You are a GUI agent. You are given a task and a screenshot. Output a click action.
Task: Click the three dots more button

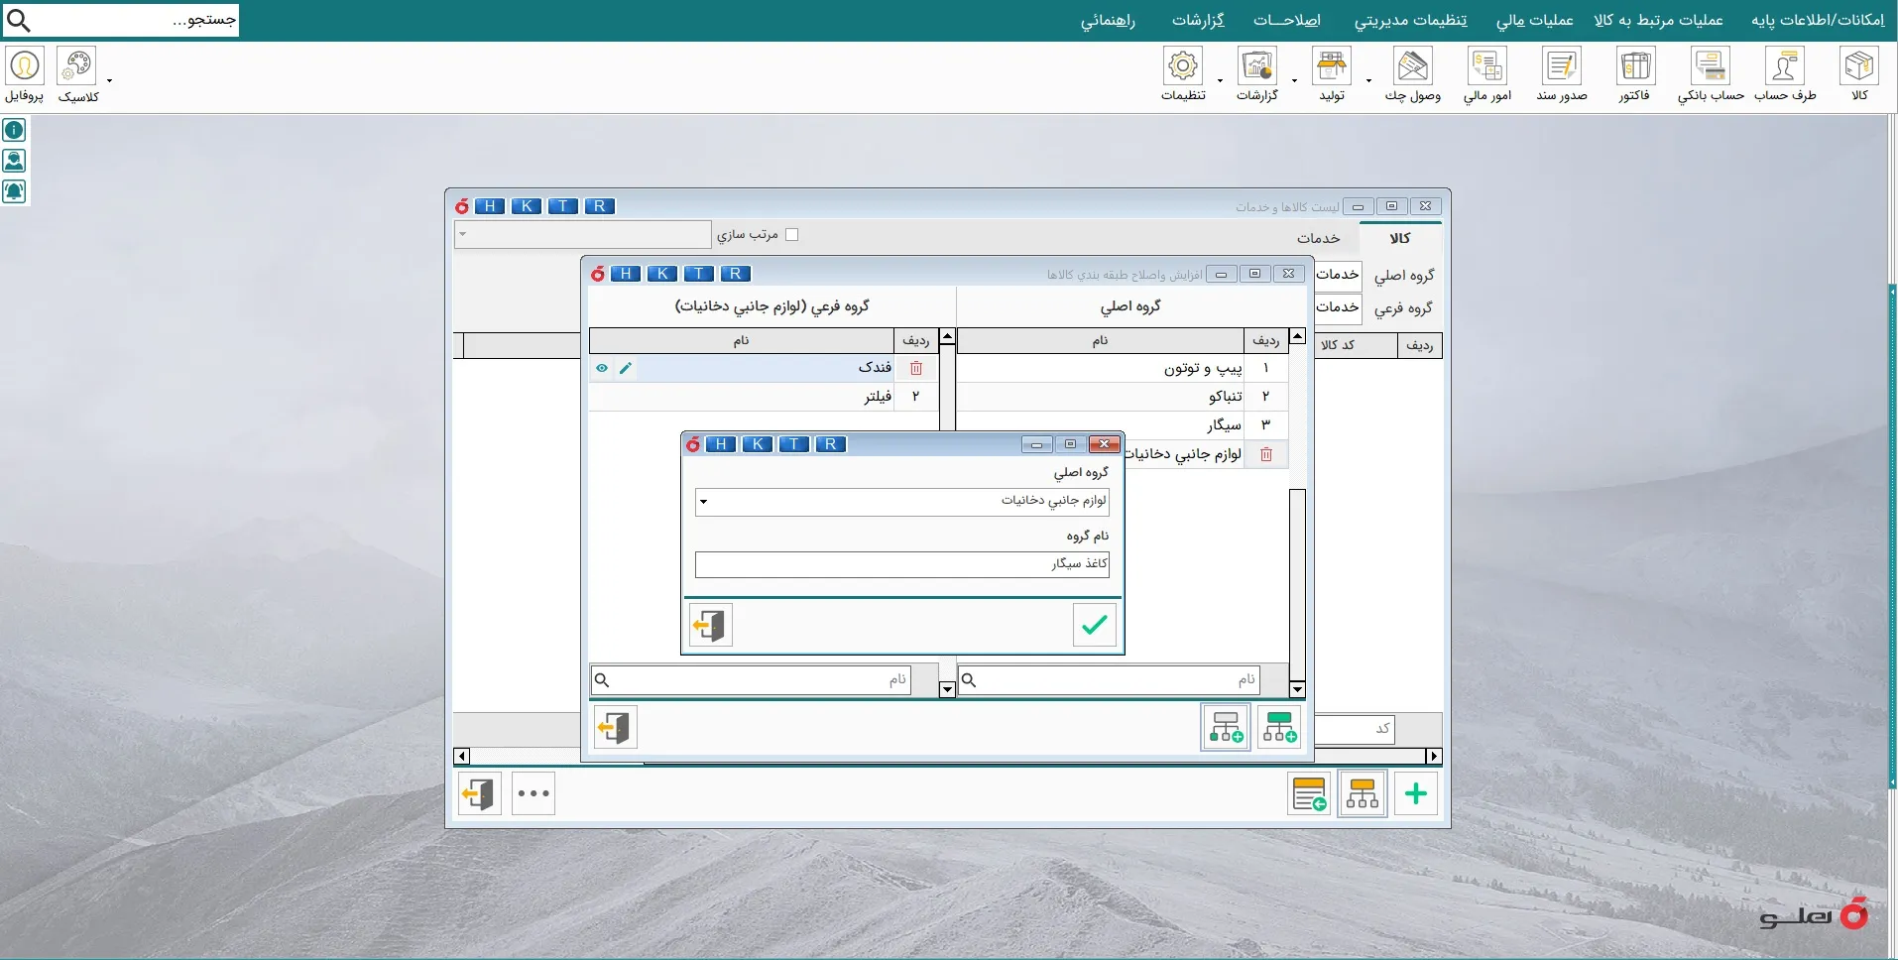tap(533, 793)
